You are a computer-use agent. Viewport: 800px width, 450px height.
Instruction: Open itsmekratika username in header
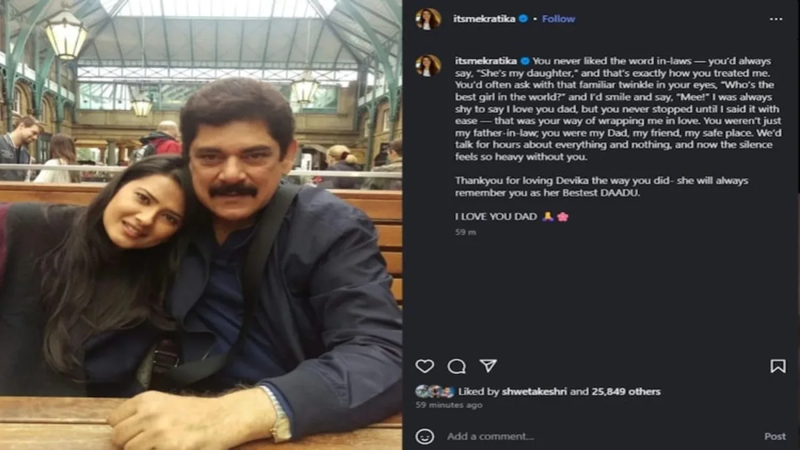click(x=485, y=19)
